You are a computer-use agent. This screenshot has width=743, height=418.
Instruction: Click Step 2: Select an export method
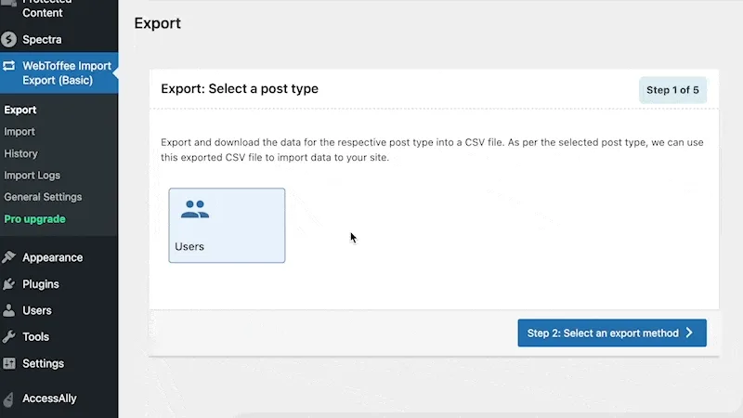612,333
